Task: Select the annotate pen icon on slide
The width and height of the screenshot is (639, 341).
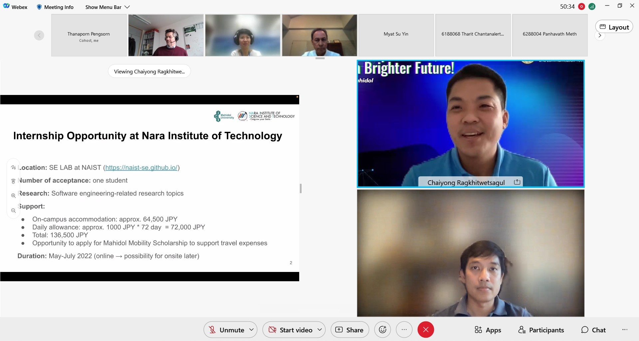Action: click(13, 167)
